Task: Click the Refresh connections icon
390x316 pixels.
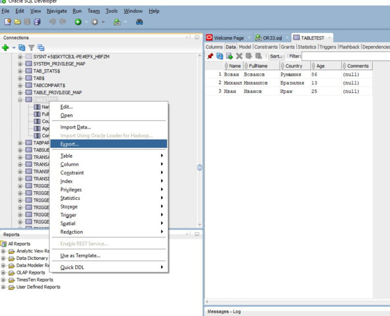Action: coord(22,47)
